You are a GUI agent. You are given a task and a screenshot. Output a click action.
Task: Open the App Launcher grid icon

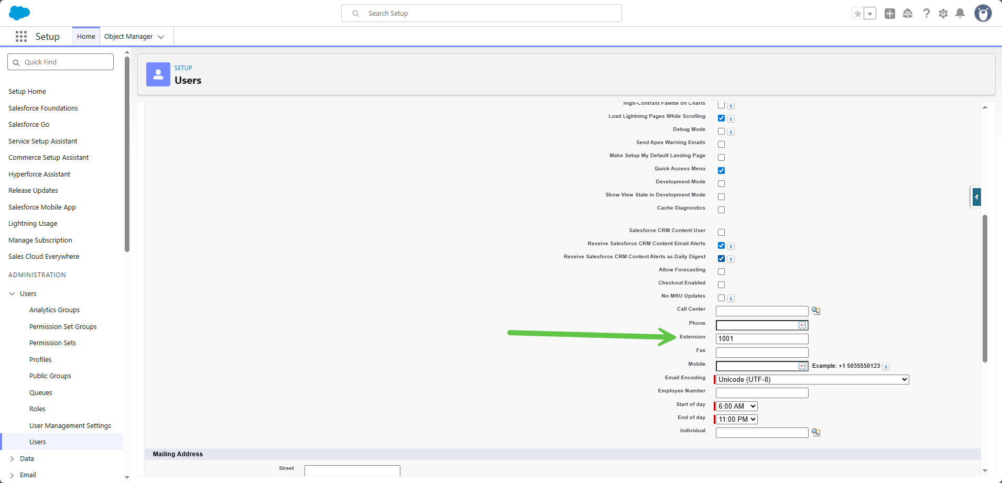click(21, 36)
